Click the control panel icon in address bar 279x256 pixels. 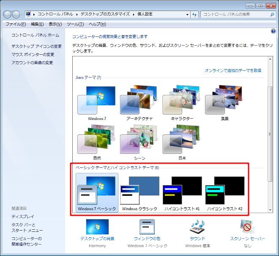28,14
